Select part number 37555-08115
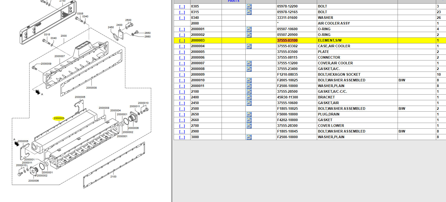This screenshot has width=446, height=202. [287, 57]
